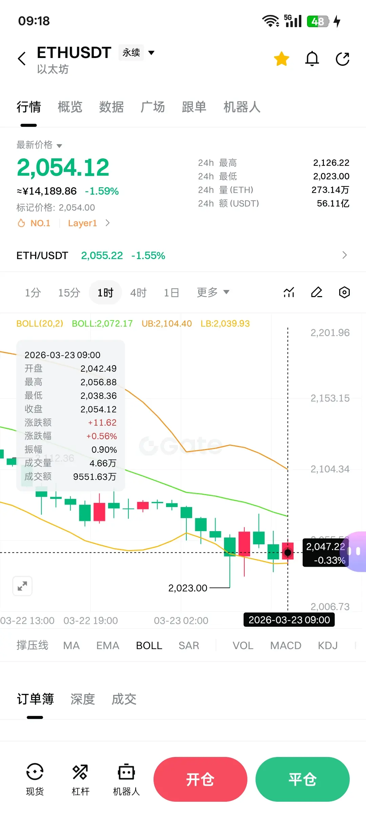Tap the 标记价格: 2,054.00 text

(56, 207)
